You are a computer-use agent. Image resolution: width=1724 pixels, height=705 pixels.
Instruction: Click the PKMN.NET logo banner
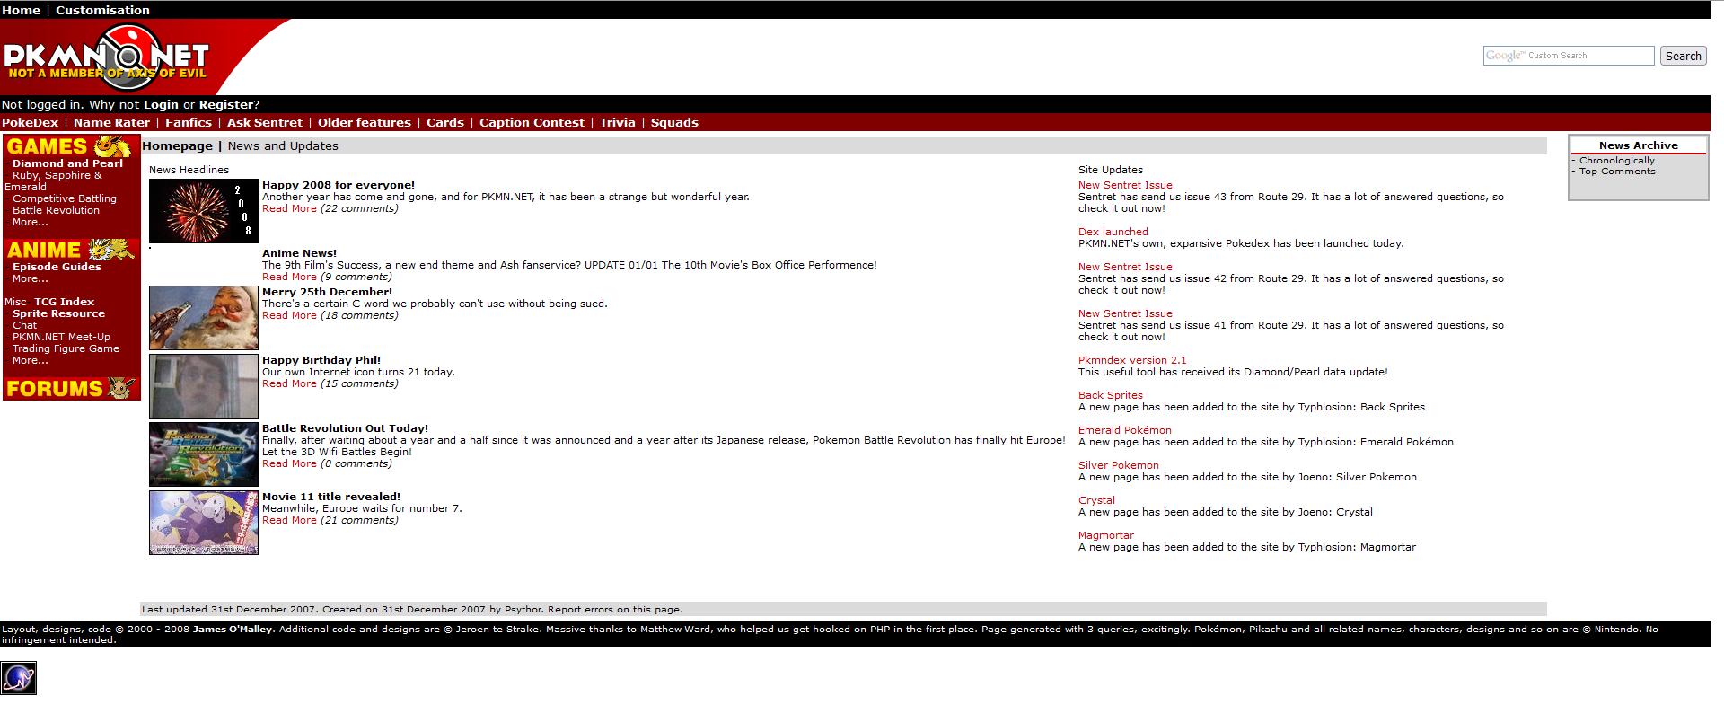point(108,57)
